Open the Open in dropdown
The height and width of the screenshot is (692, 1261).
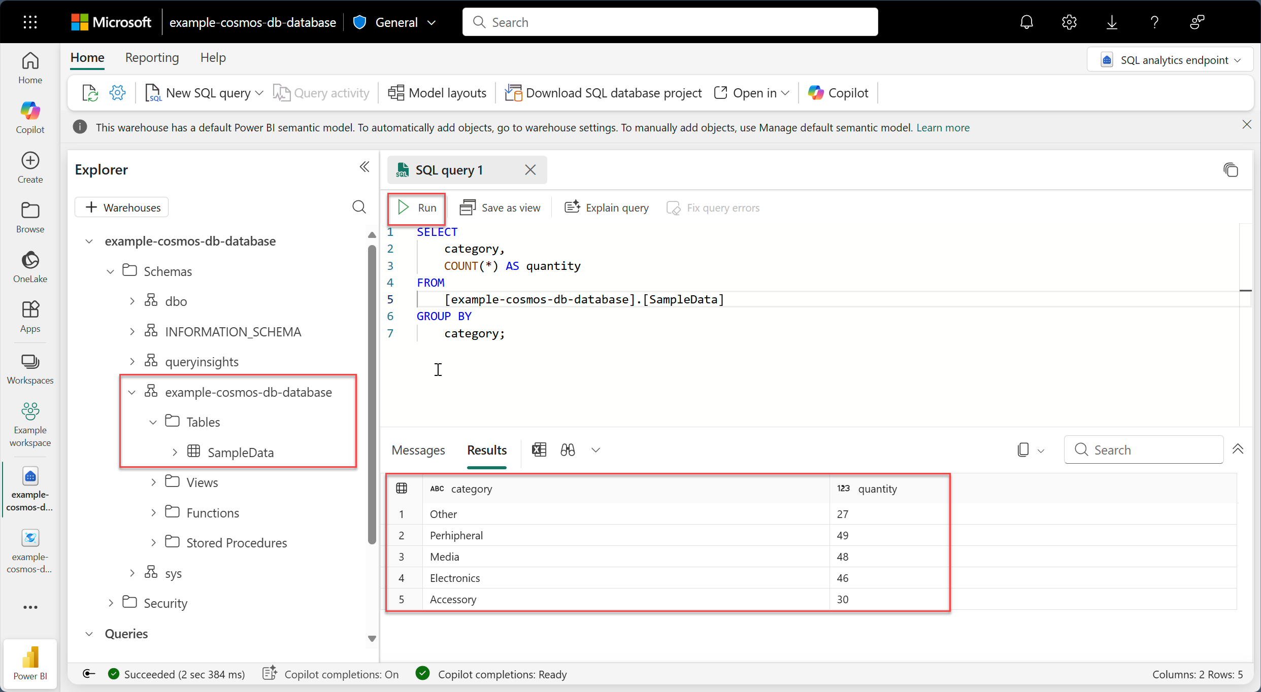(x=751, y=93)
